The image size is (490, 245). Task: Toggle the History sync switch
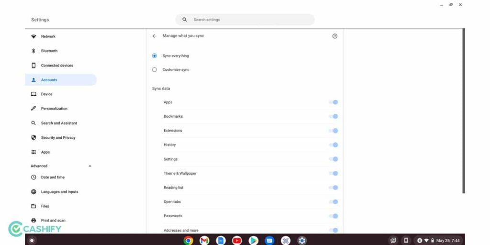334,145
